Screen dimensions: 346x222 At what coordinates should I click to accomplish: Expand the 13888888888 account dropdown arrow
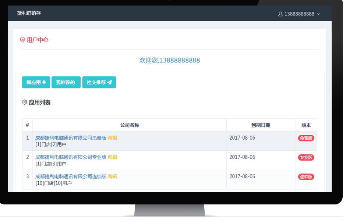pos(318,14)
